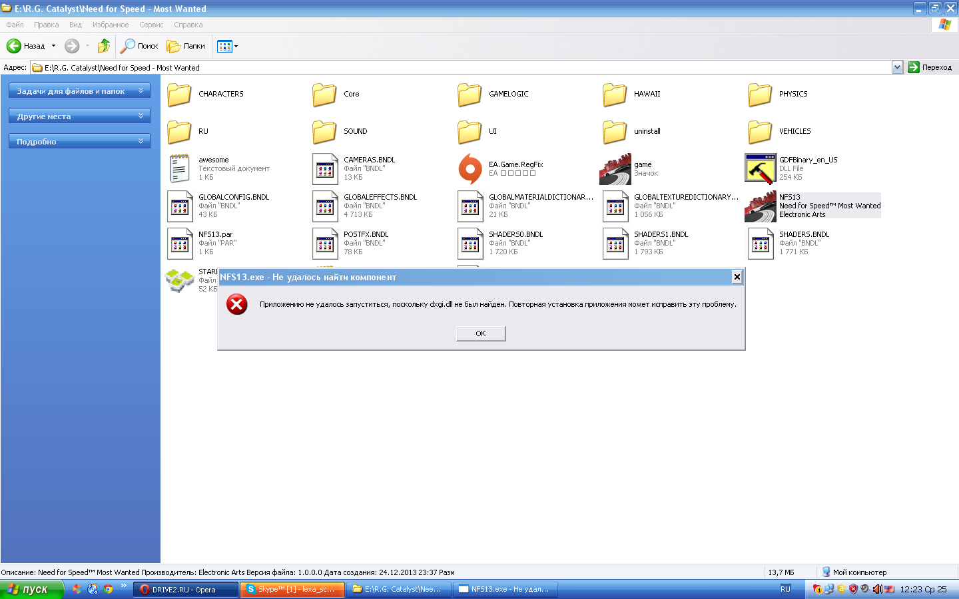Viewport: 959px width, 599px height.
Task: Select the SHADERS1.BNDL file icon
Action: pos(615,244)
